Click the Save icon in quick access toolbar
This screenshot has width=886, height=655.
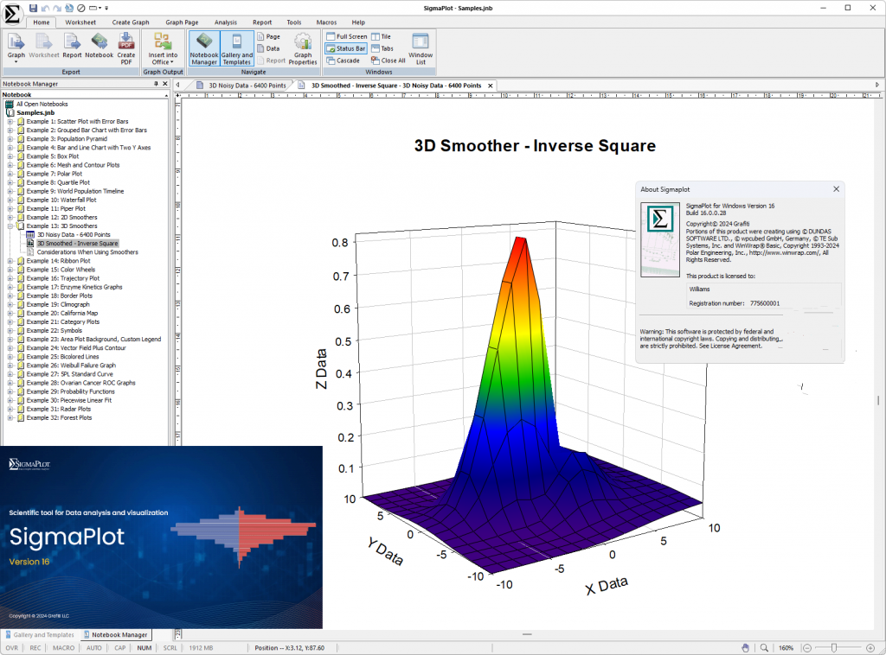pos(34,8)
